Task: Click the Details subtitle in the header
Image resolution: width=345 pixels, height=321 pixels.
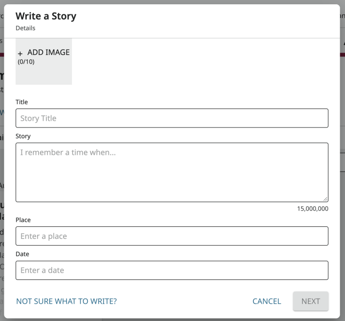Action: click(25, 28)
